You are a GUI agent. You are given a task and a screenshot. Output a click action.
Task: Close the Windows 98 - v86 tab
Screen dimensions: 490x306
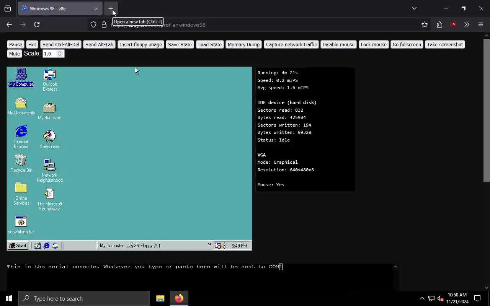point(96,8)
